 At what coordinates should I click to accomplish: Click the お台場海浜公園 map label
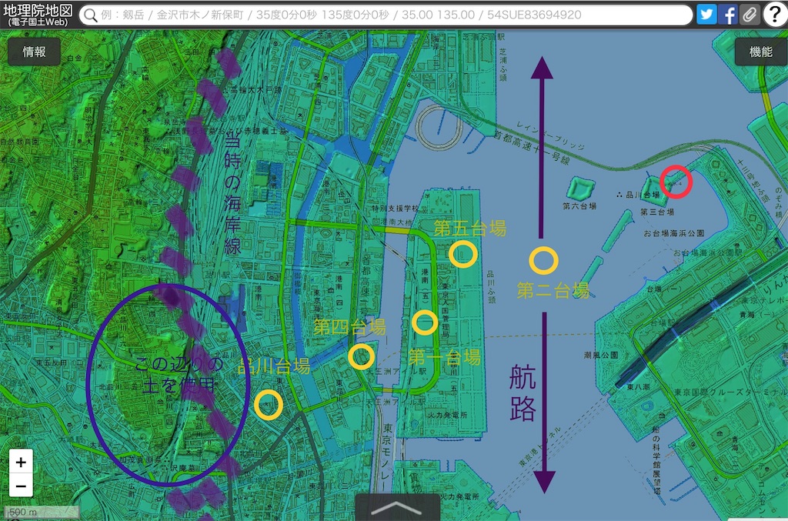(674, 233)
